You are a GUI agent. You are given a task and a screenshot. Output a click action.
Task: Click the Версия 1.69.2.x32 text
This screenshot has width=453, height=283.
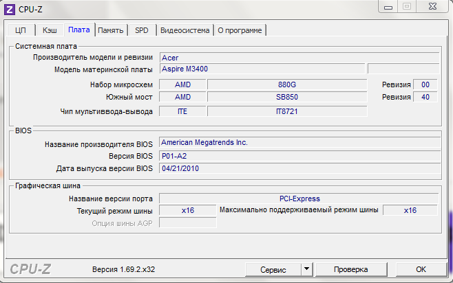coord(124,269)
